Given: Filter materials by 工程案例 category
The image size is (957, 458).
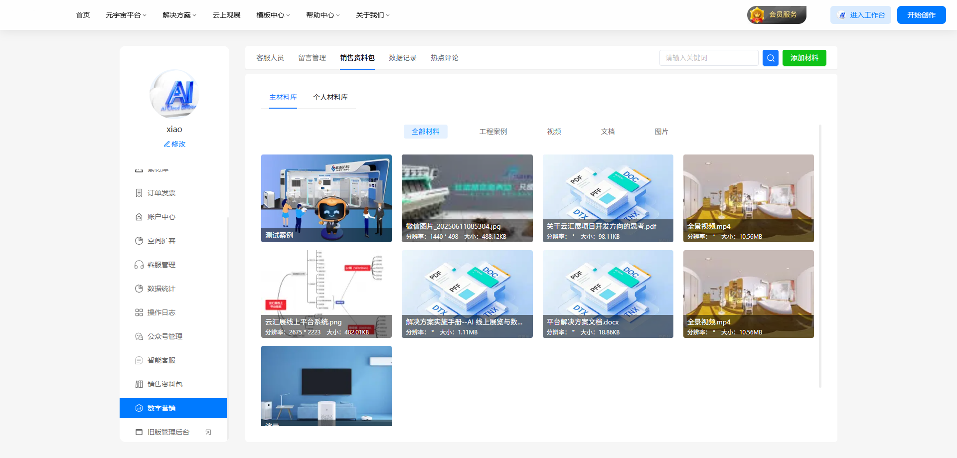Looking at the screenshot, I should click(493, 132).
